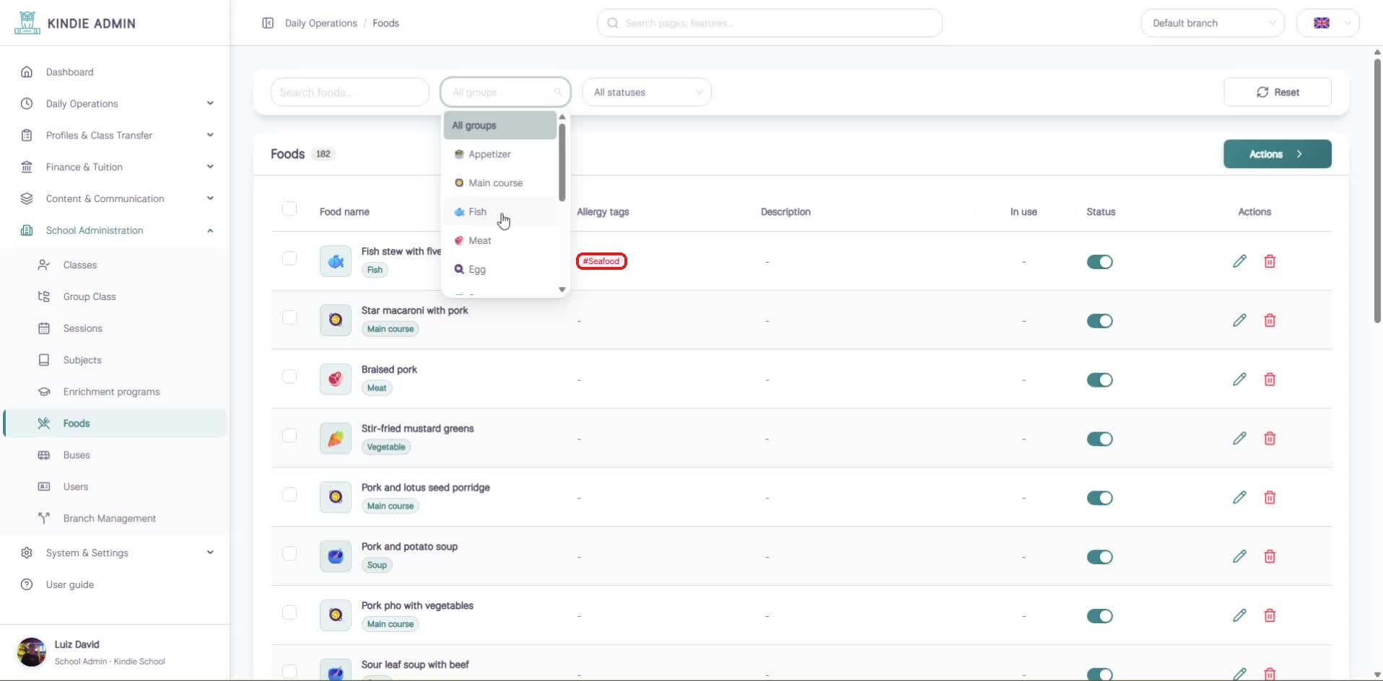Click the Reset filters button
Screen dimensions: 1383x681
pos(1278,92)
